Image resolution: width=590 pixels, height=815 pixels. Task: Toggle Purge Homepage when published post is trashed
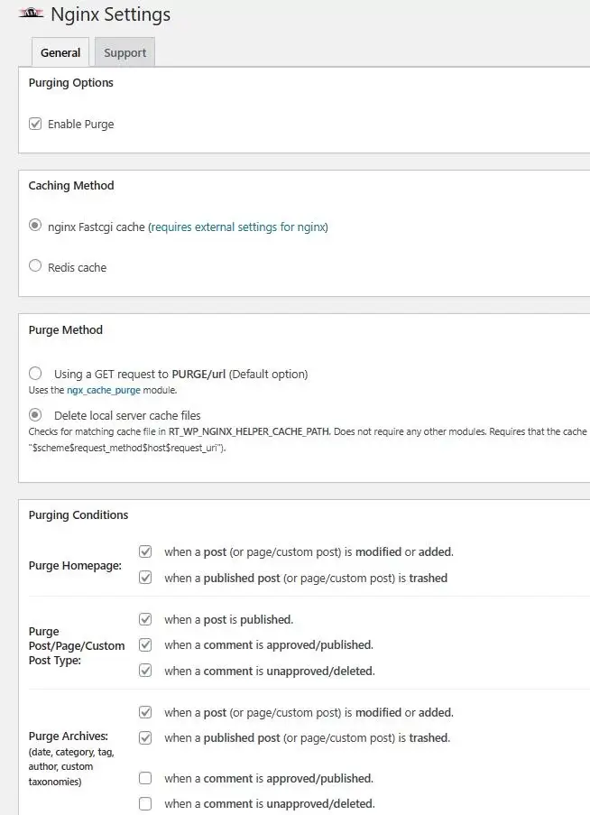(x=145, y=578)
